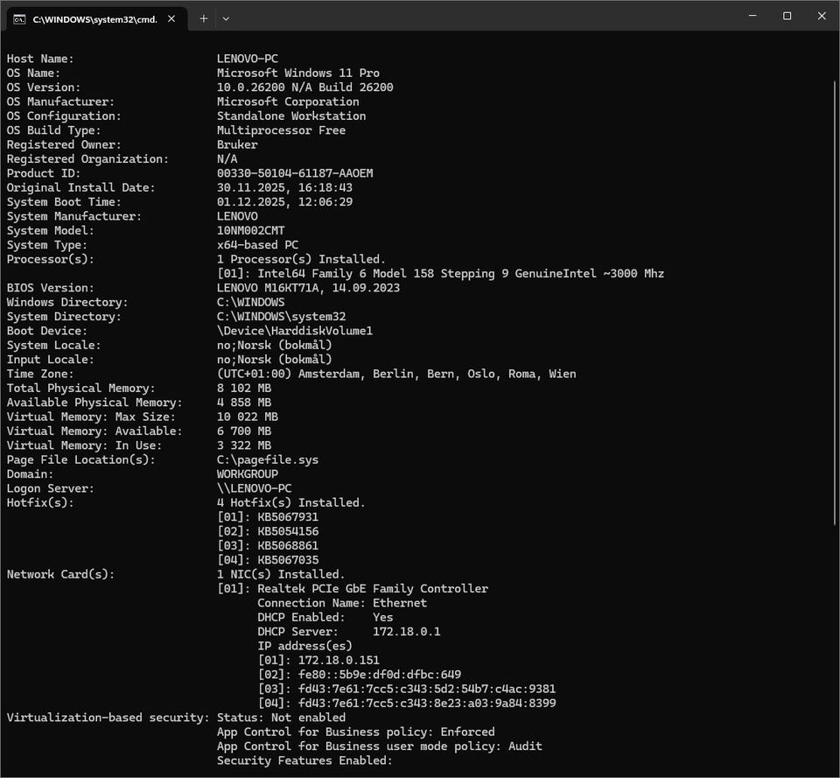Click the Intel64 Family 6 processor line
The image size is (840, 778).
440,273
